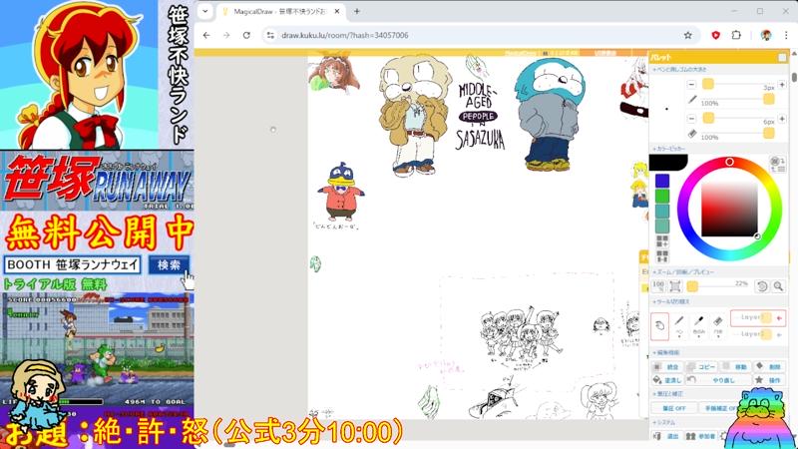Click the swatch arrange grid icon below add-swatch

[x=662, y=255]
